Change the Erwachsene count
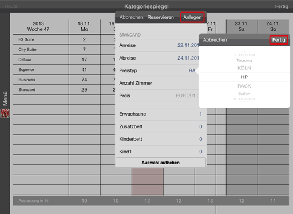This screenshot has width=293, height=214. point(161,114)
